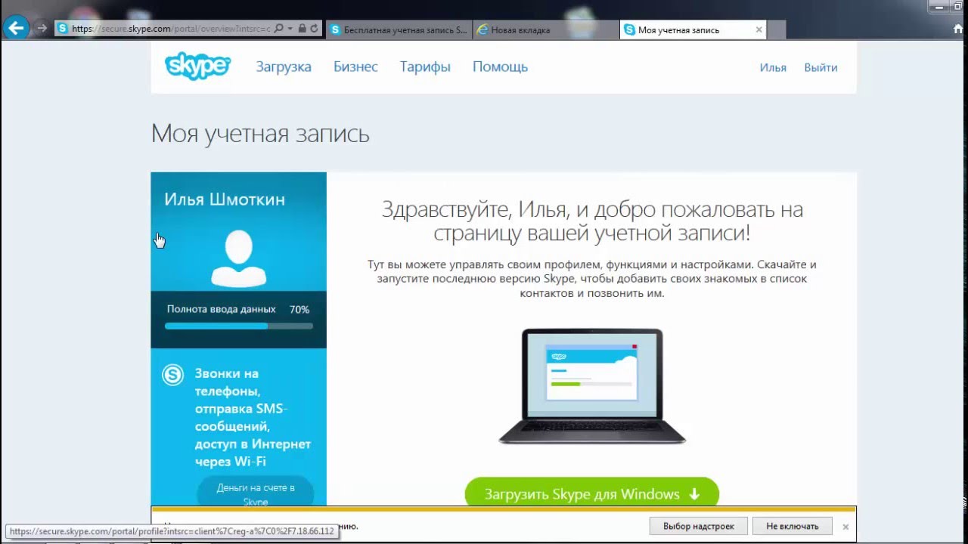The width and height of the screenshot is (968, 544).
Task: Click 'Звонки на телефоны, отправка SMS' text link
Action: [253, 417]
